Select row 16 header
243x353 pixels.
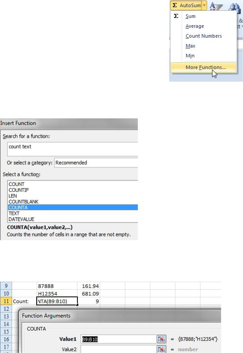(x=6, y=339)
